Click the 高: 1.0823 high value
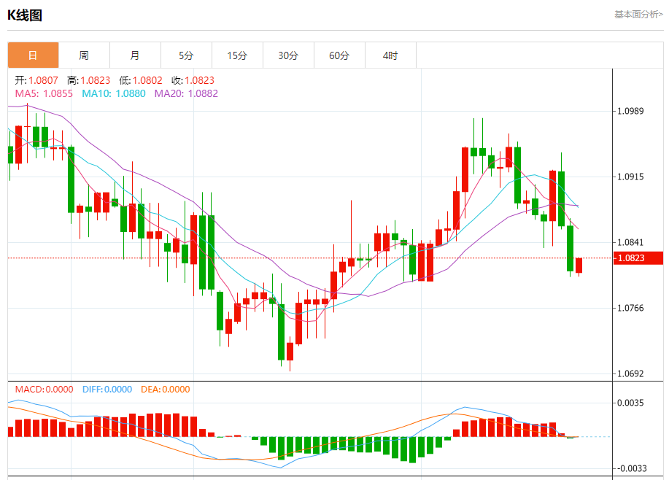669x480 pixels. 89,80
